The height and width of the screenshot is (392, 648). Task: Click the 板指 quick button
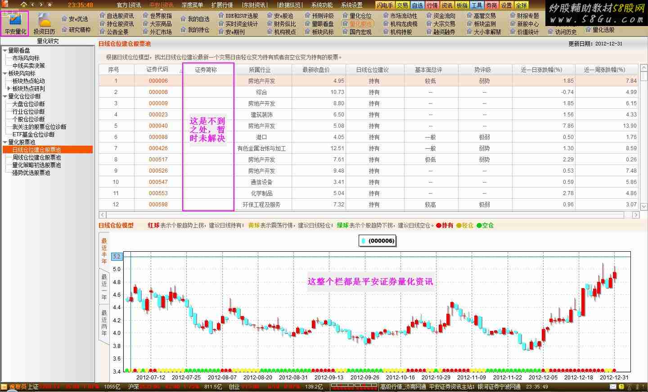tap(462, 5)
